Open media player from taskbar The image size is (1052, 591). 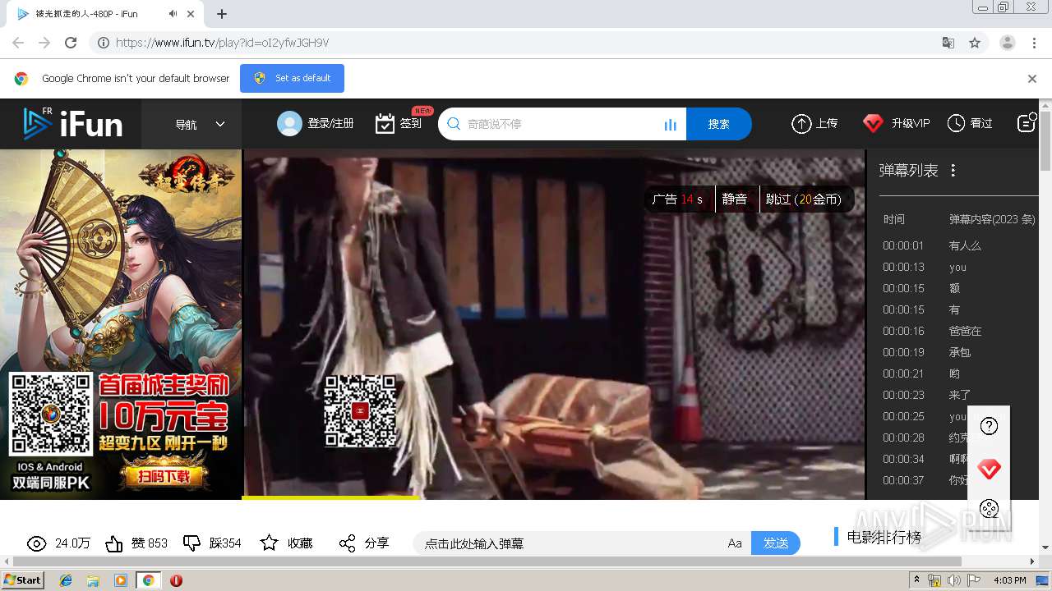click(x=121, y=580)
